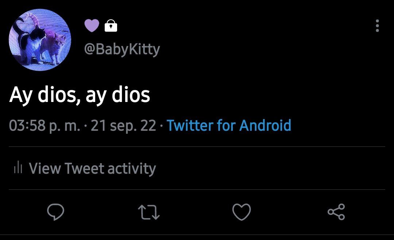Visit the @BabyKitty profile handle
Screen dimensions: 394x240
[122, 49]
